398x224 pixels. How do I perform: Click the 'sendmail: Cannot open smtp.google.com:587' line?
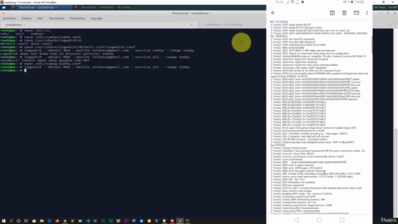click(45, 60)
